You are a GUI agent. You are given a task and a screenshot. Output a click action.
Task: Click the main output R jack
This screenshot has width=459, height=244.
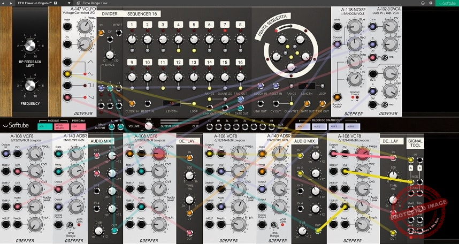(120, 127)
